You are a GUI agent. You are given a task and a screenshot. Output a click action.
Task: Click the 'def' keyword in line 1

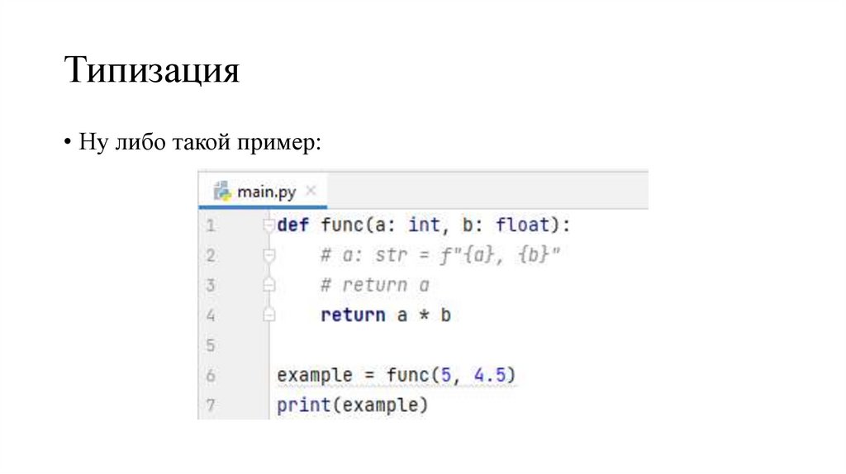(x=293, y=225)
